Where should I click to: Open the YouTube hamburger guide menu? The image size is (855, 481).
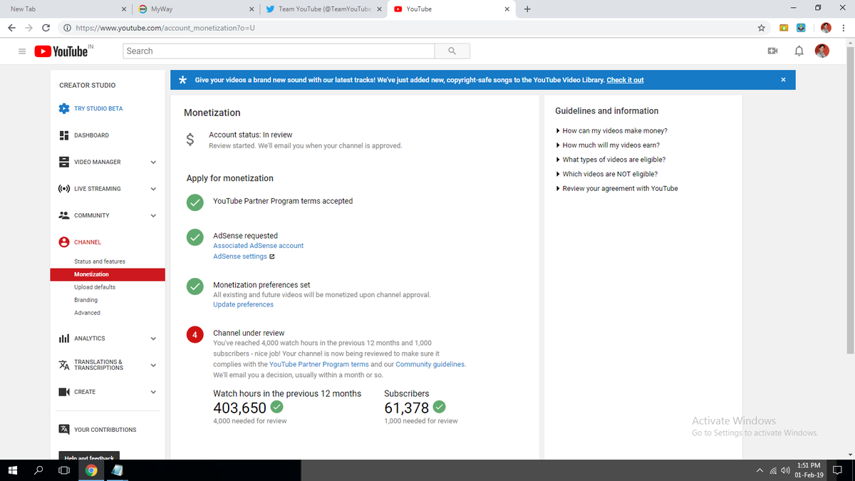[22, 51]
